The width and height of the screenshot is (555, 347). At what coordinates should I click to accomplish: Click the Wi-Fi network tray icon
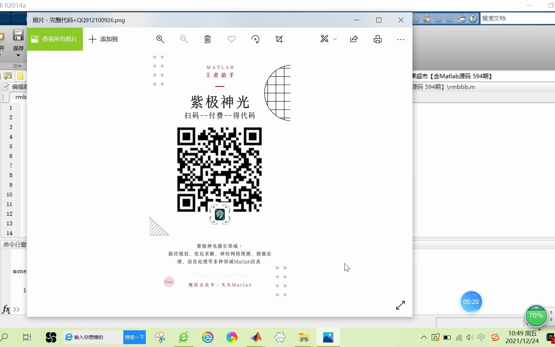[459, 338]
